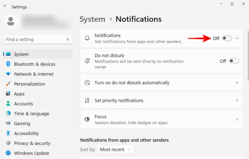Click Session duration, hide badges text
Image resolution: width=249 pixels, height=159 pixels.
[131, 123]
